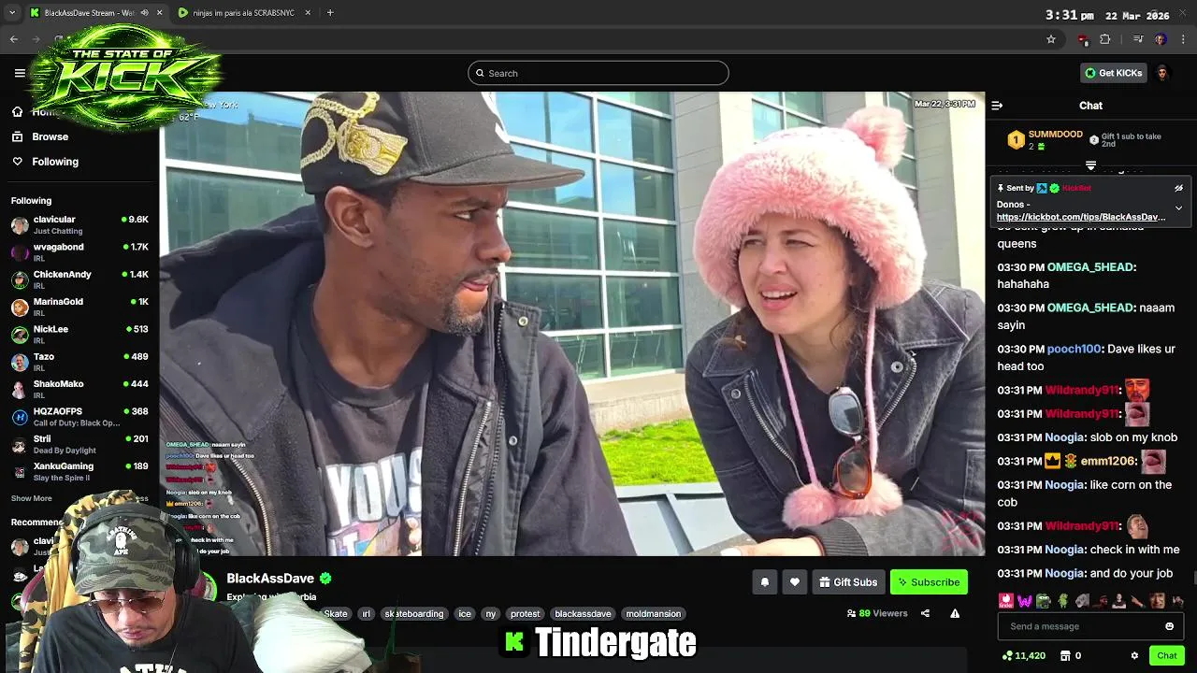
Task: Open browser extensions puzzle icon
Action: pos(1104,39)
